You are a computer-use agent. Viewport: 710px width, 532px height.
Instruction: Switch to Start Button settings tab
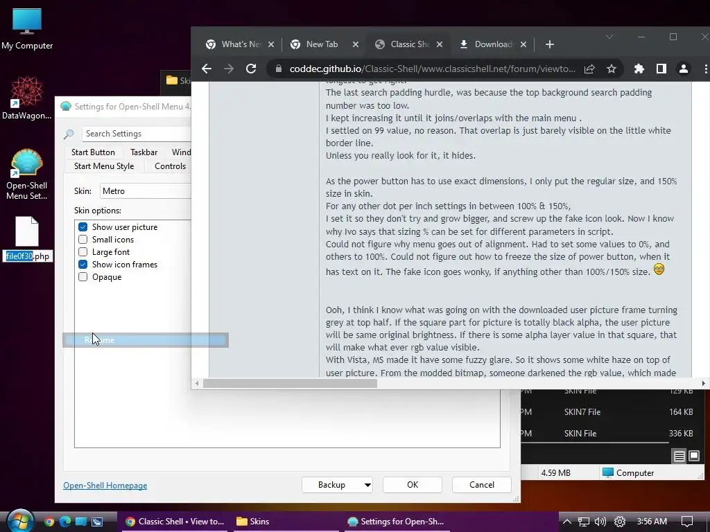pos(94,152)
